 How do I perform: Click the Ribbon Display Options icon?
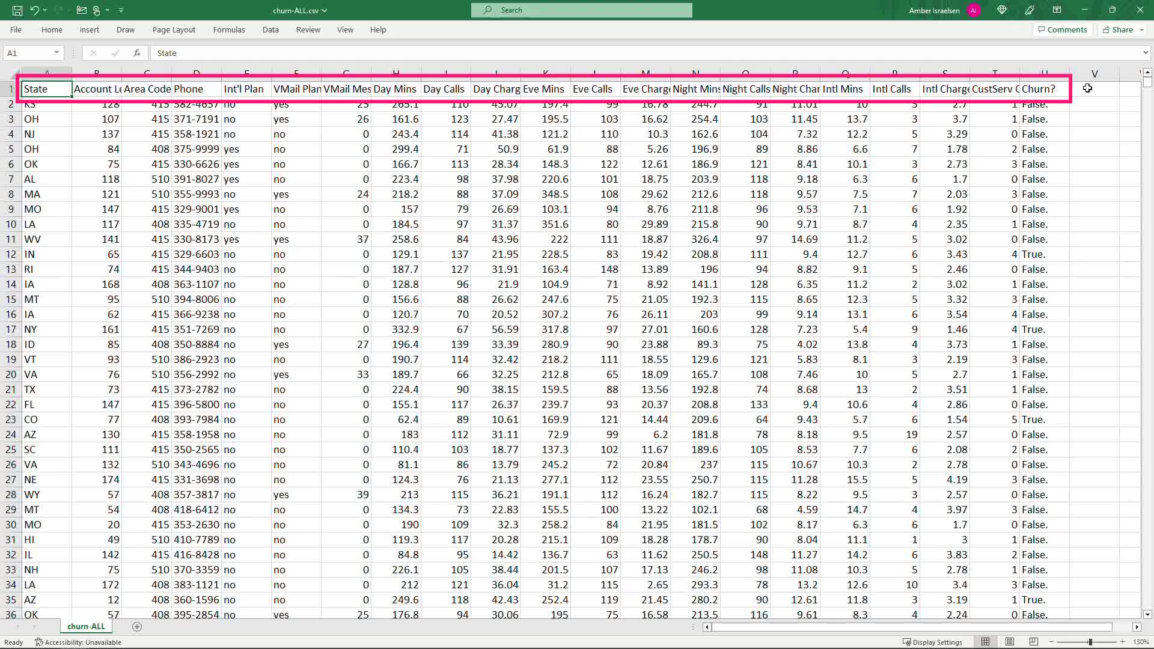click(1057, 10)
